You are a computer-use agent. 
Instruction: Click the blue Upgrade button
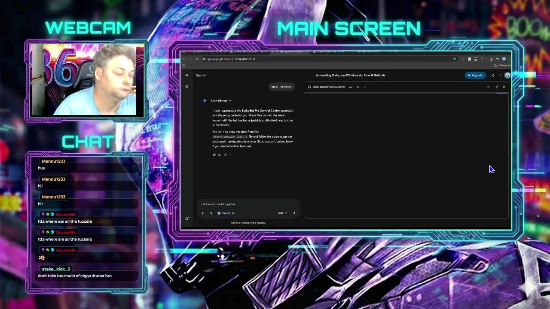tap(475, 75)
